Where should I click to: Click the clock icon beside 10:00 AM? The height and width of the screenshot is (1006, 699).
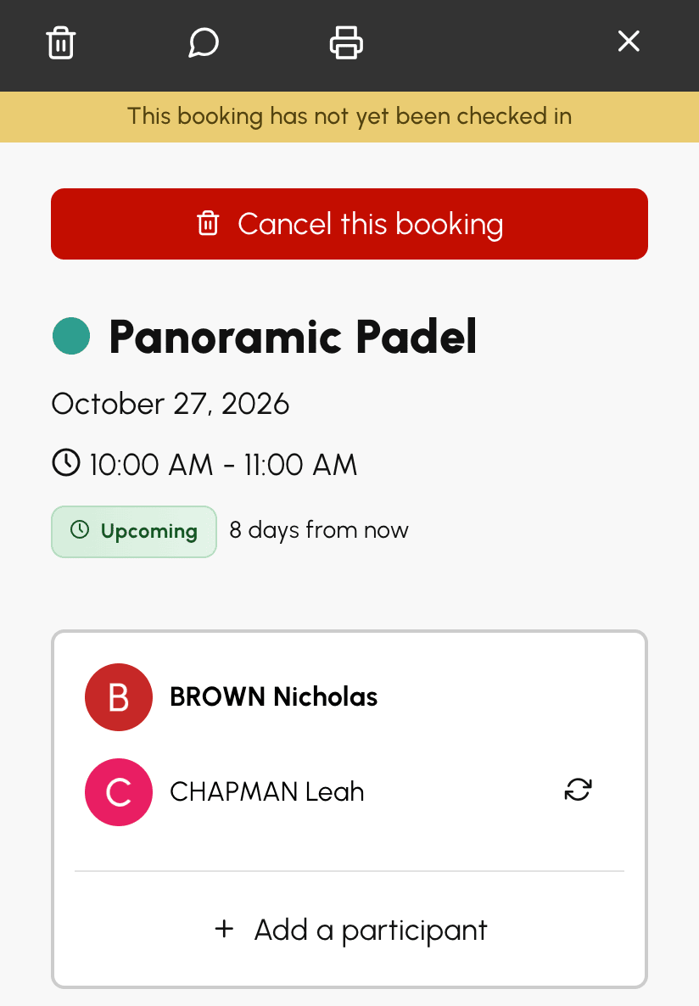66,462
